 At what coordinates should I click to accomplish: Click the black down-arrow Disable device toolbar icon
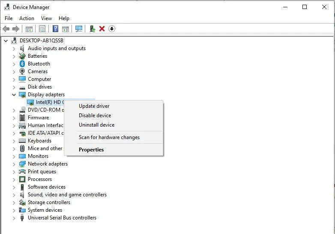coord(112,29)
